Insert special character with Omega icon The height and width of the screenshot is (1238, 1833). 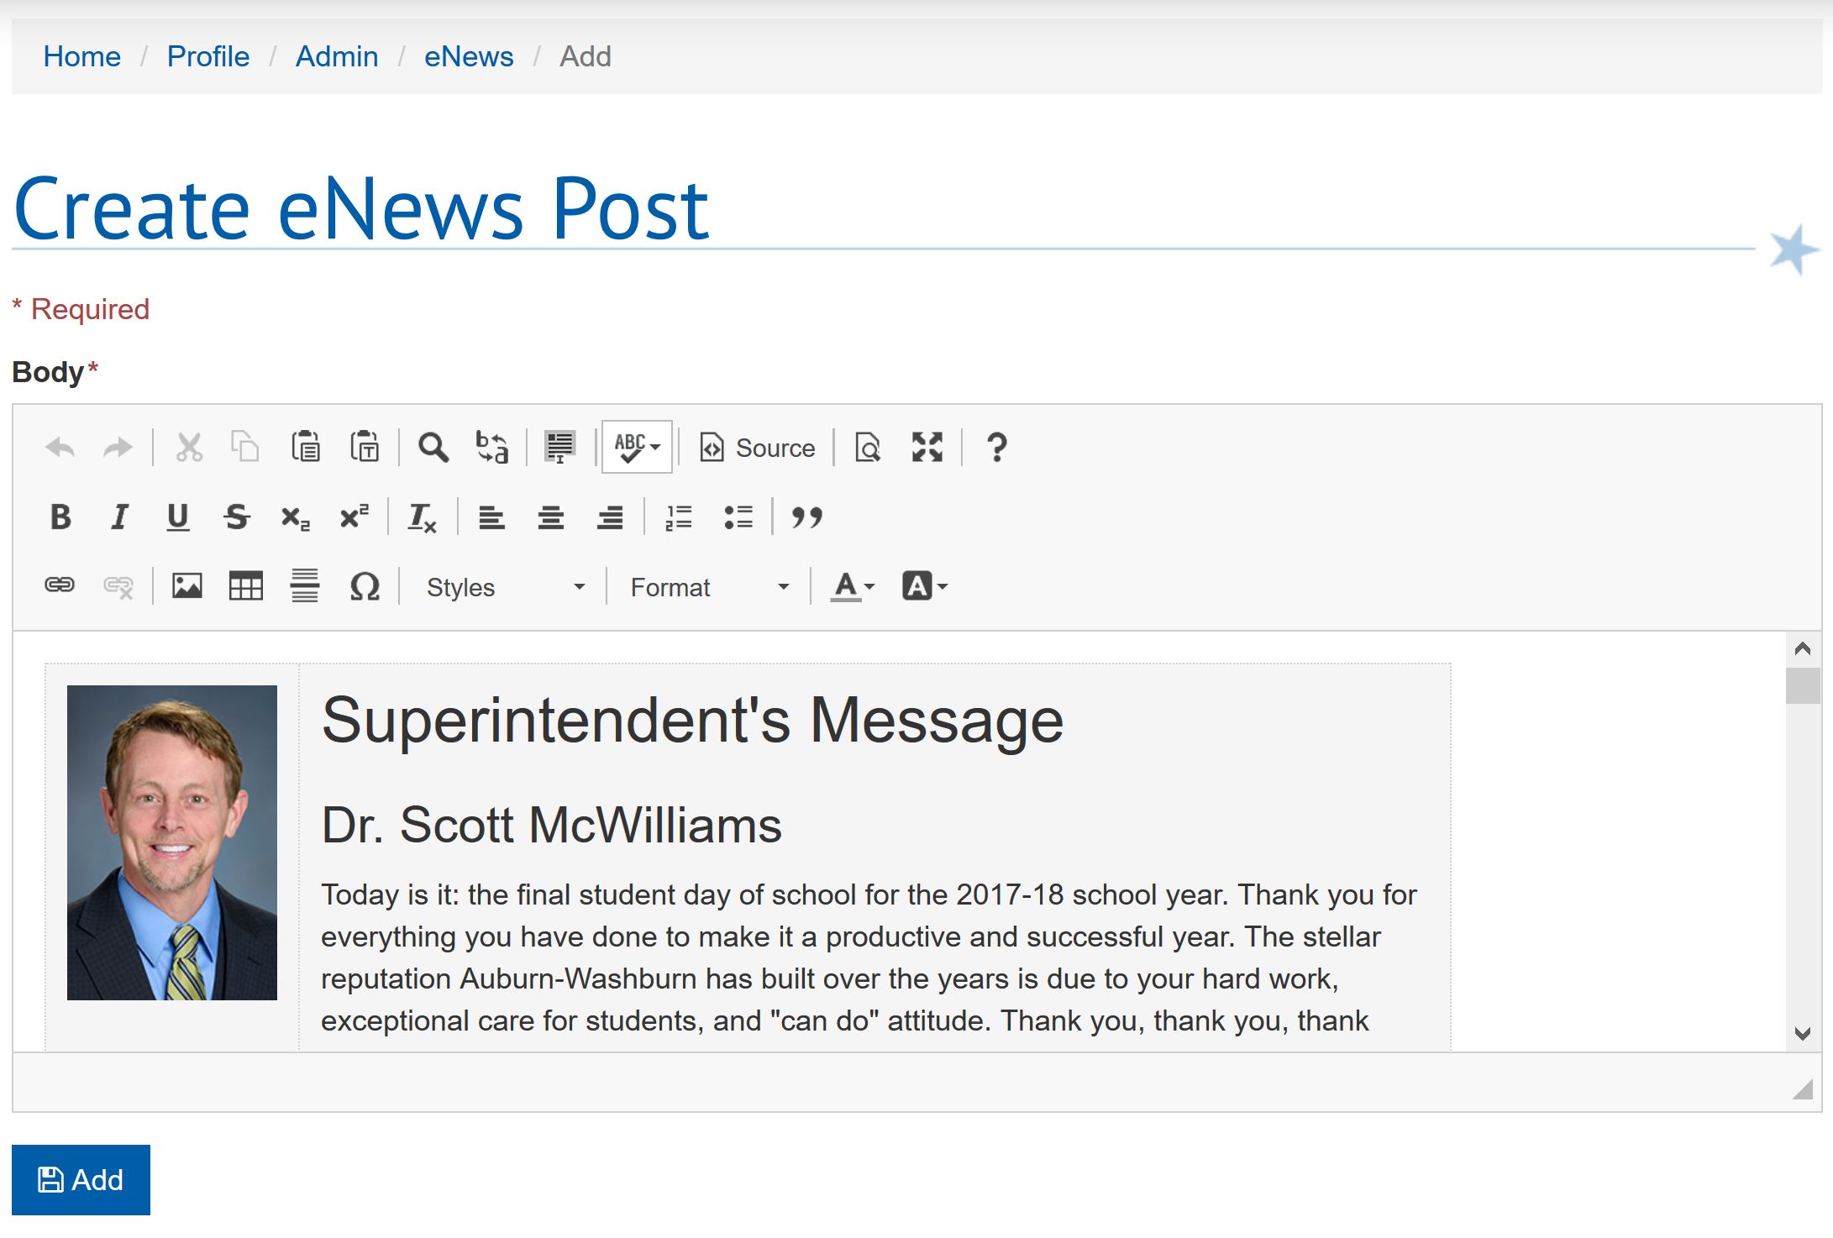365,586
